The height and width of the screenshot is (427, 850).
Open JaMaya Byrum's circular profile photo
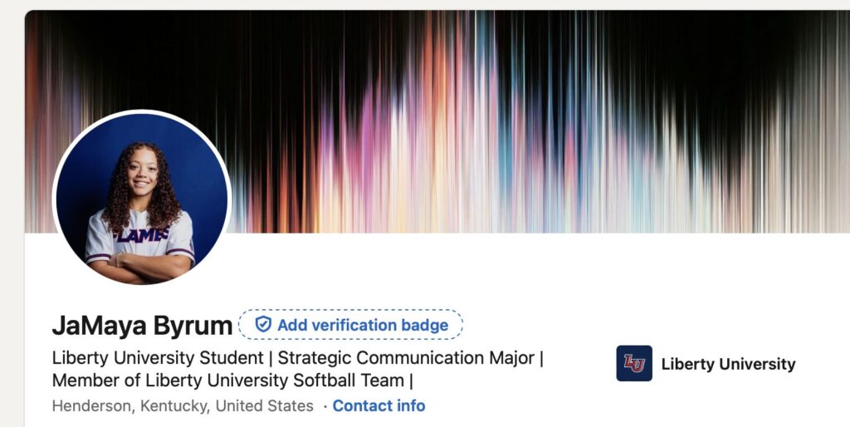pos(142,198)
